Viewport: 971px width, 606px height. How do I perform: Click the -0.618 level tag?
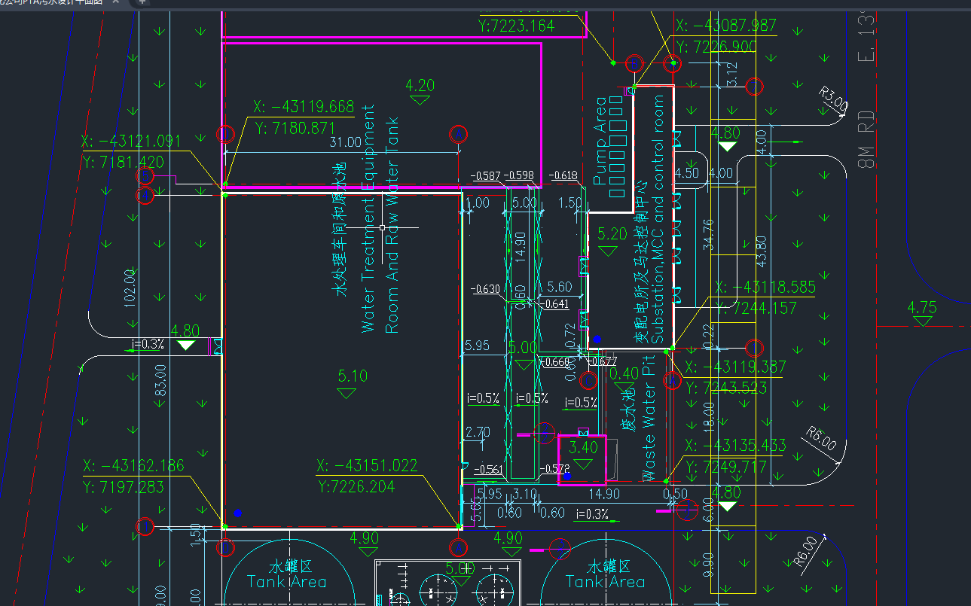point(563,176)
